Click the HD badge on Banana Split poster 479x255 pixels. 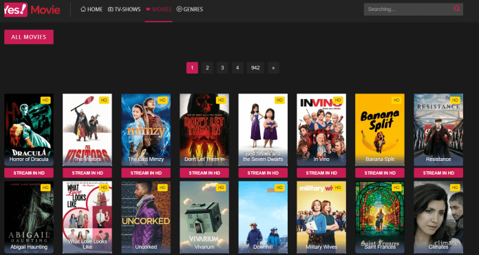tap(396, 100)
